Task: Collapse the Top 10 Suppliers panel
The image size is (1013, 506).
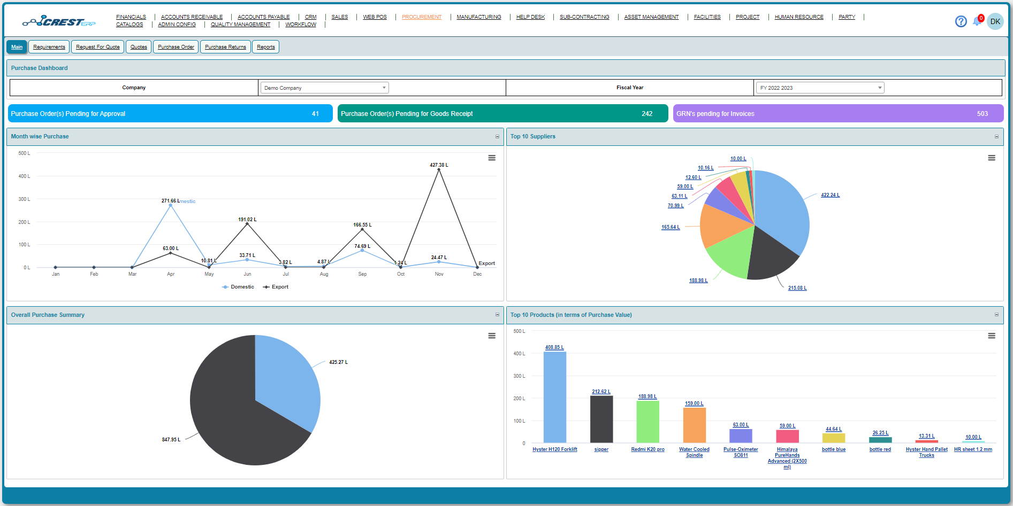Action: click(x=997, y=137)
